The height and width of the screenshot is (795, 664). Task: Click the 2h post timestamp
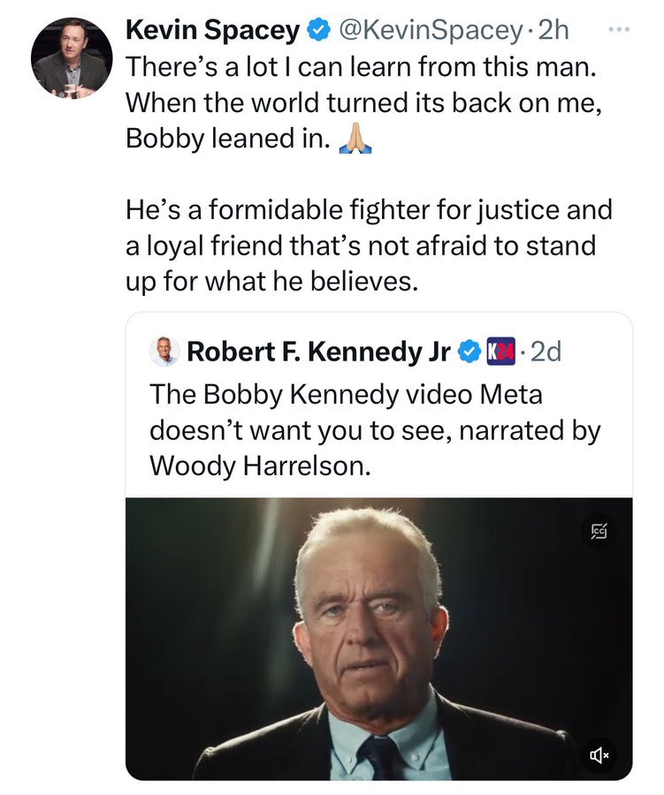[554, 30]
